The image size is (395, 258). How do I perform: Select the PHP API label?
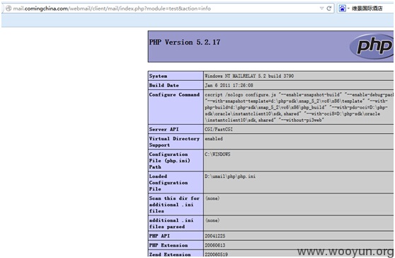pos(159,236)
